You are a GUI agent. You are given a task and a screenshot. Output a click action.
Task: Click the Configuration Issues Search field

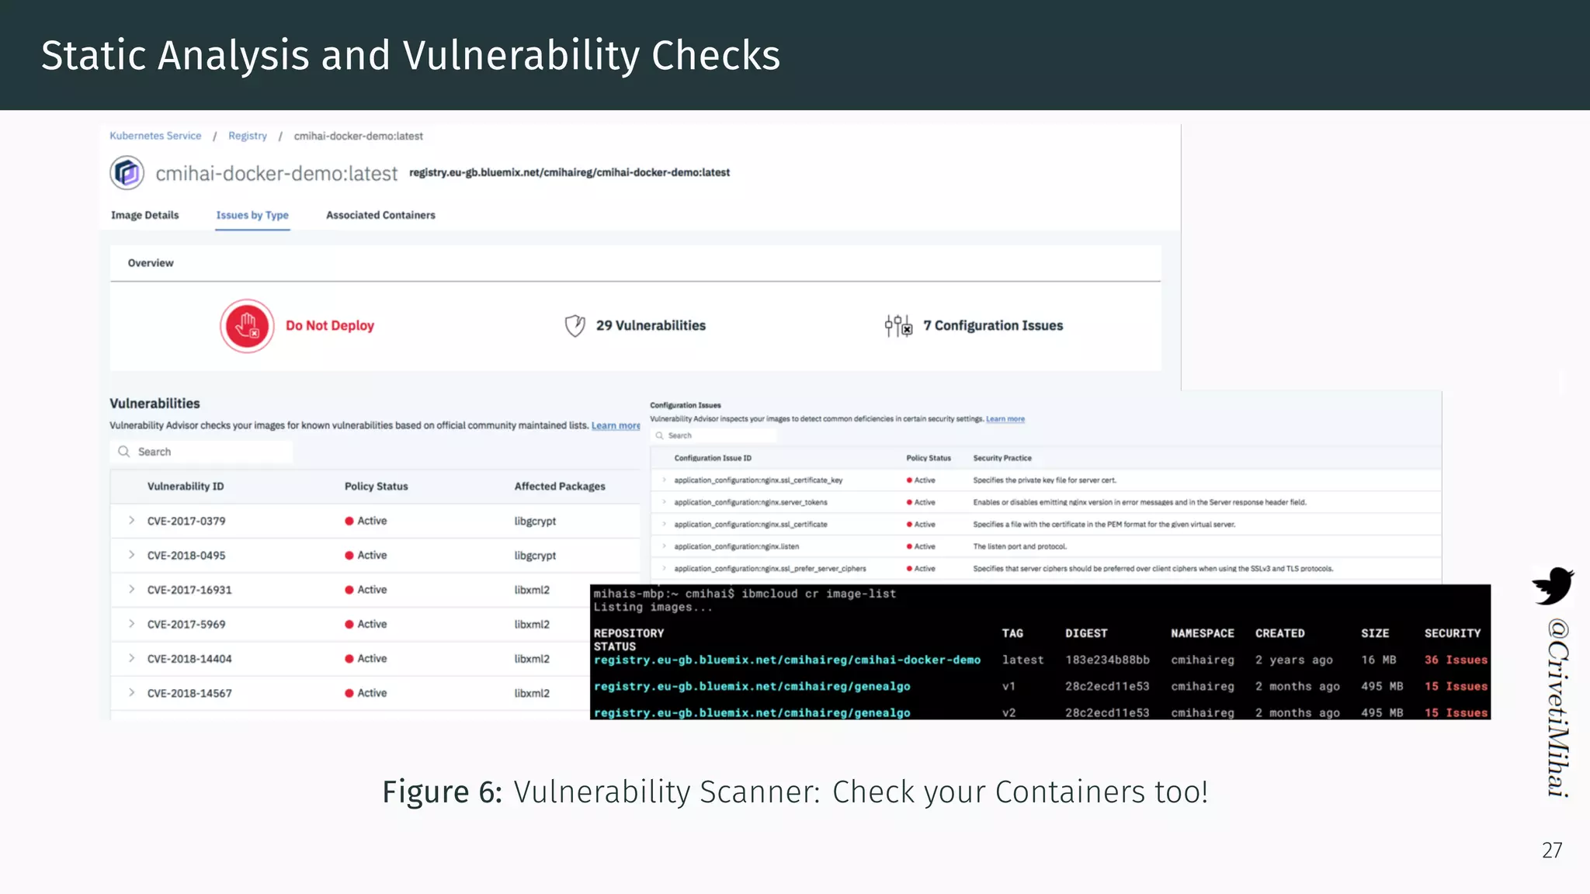[x=714, y=435]
